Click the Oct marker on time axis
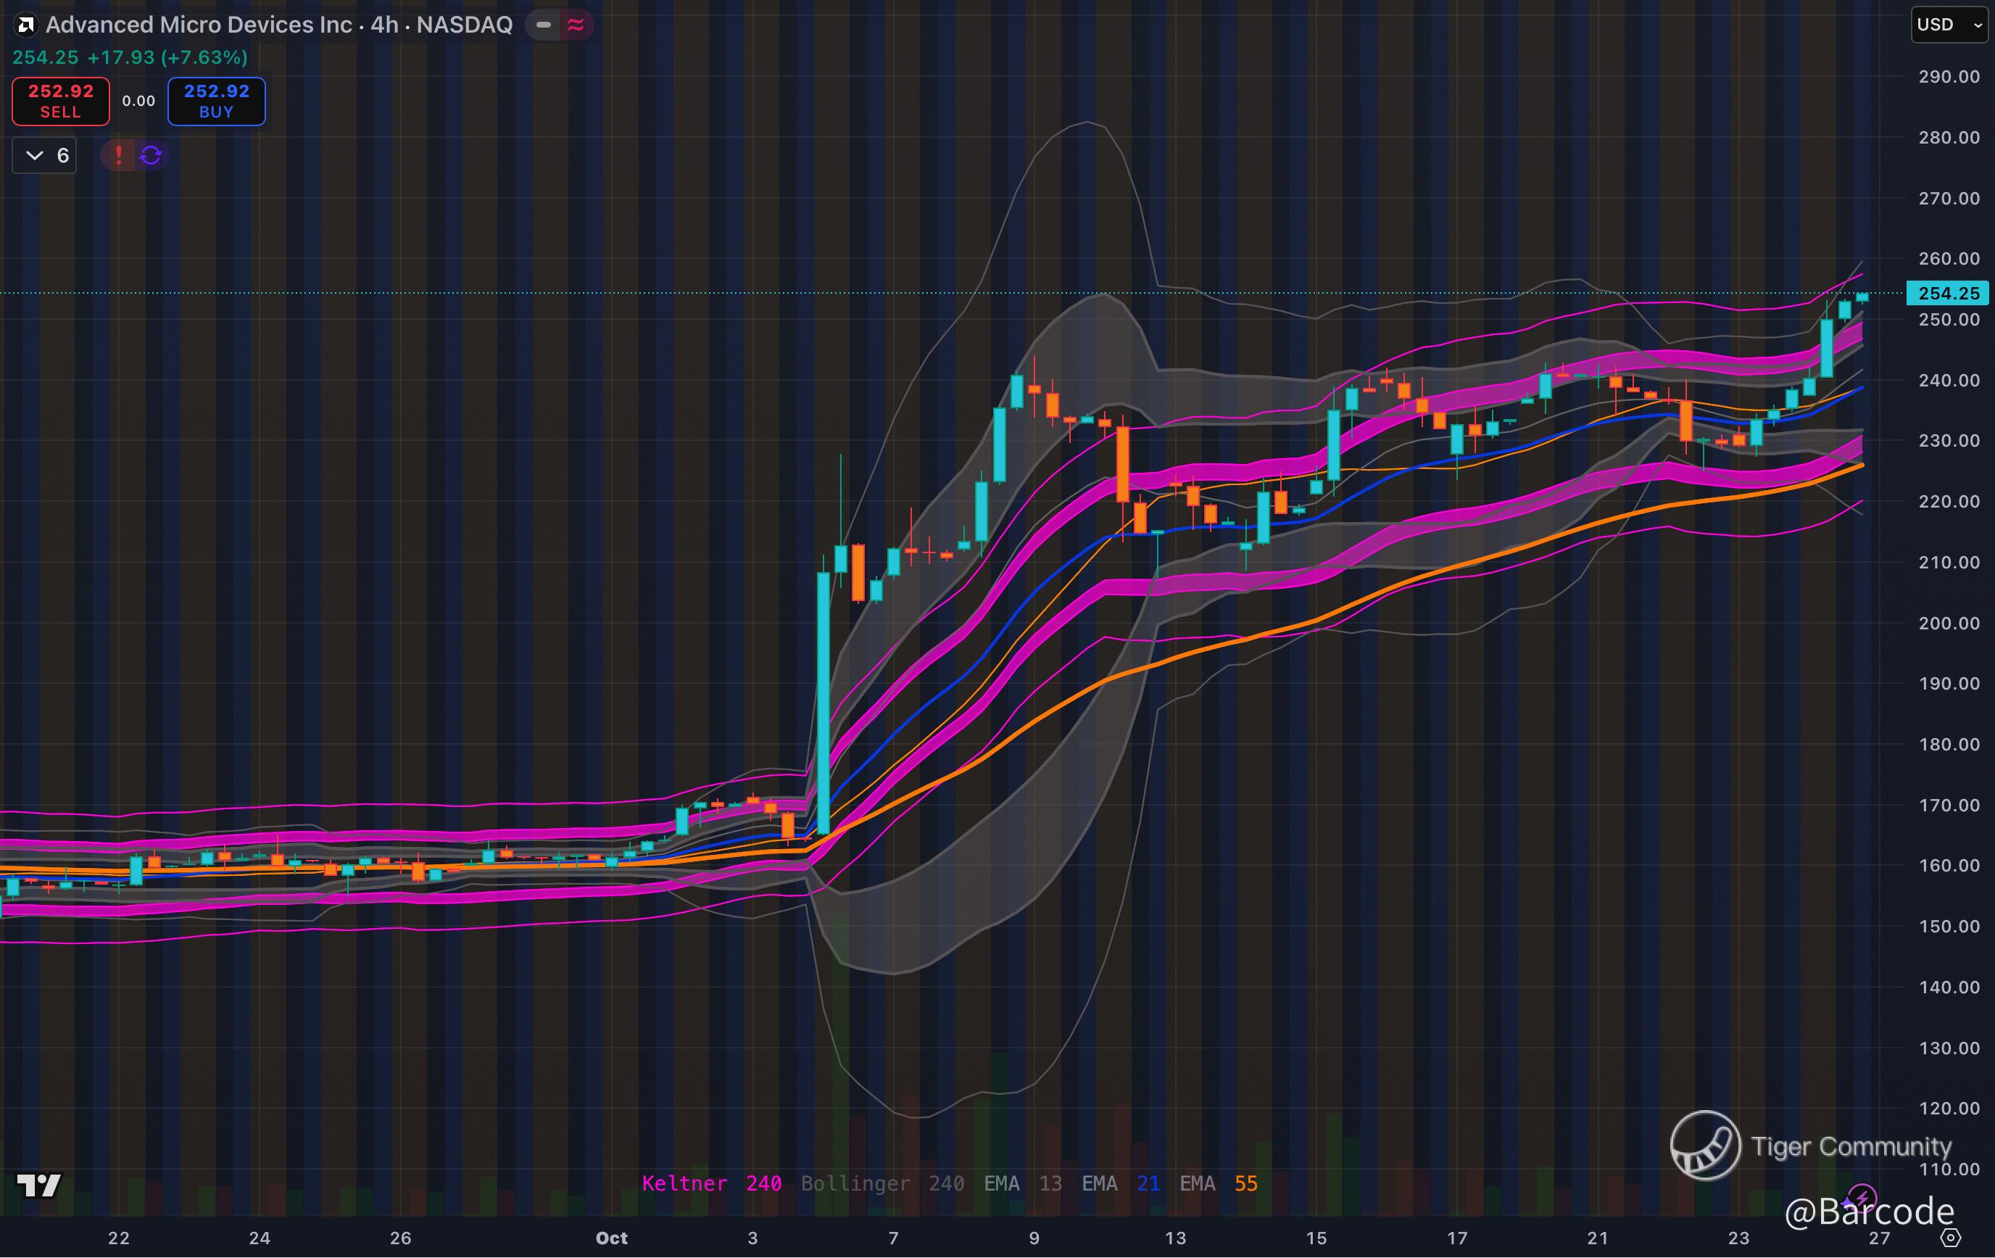 (x=611, y=1237)
